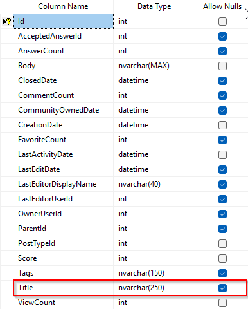This screenshot has height=309, width=248.
Task: Select the Body column name
Action: coord(64,66)
